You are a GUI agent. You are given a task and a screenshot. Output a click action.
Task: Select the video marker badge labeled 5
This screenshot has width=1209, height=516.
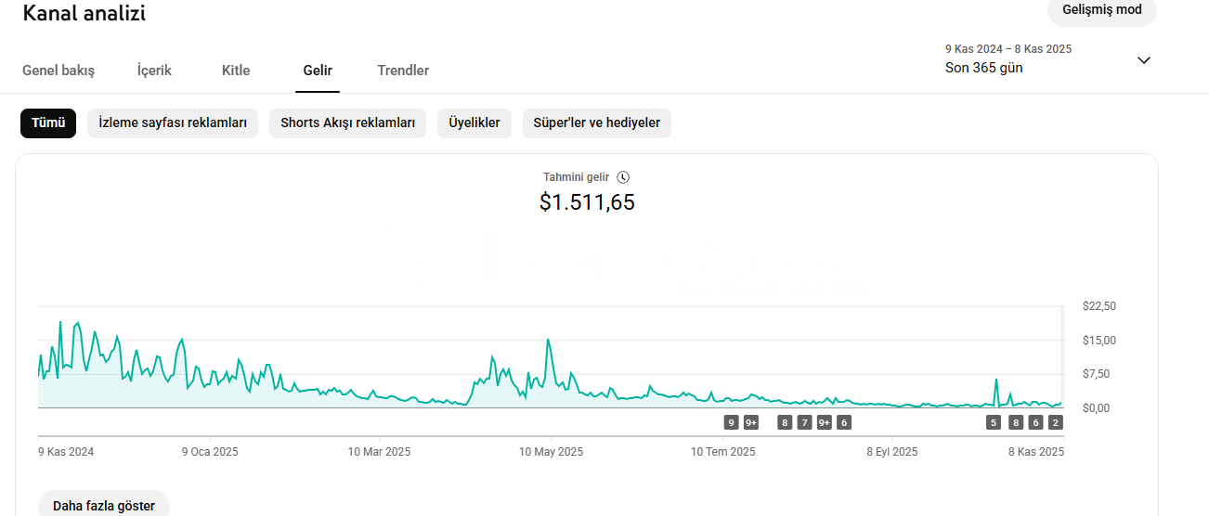(994, 423)
